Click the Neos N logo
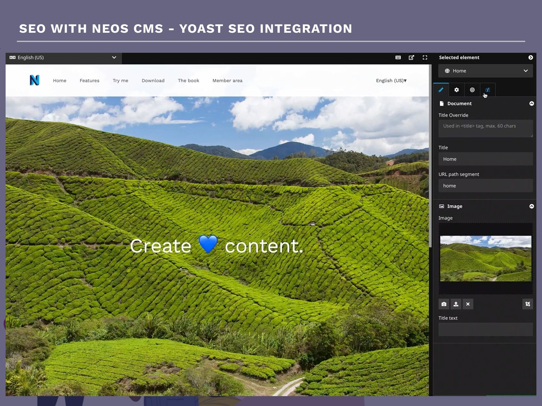The height and width of the screenshot is (406, 542). coord(34,80)
